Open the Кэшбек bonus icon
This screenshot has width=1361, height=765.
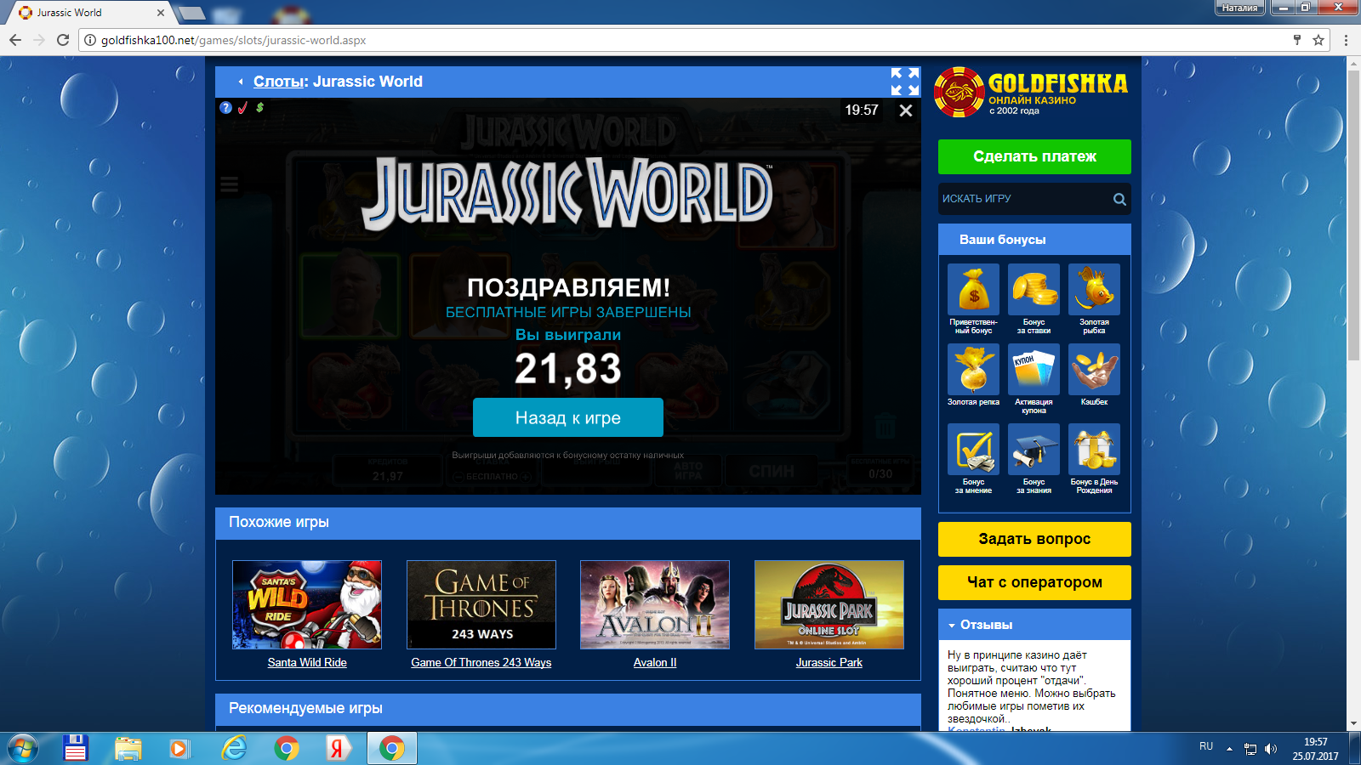coord(1095,370)
